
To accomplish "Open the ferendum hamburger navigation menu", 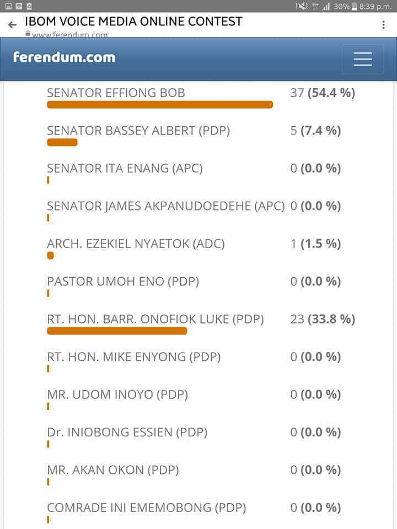I will (x=362, y=59).
